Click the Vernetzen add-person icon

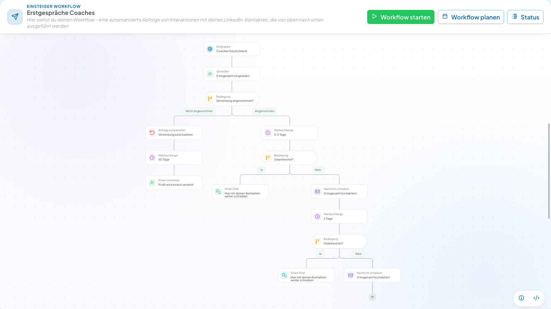210,74
